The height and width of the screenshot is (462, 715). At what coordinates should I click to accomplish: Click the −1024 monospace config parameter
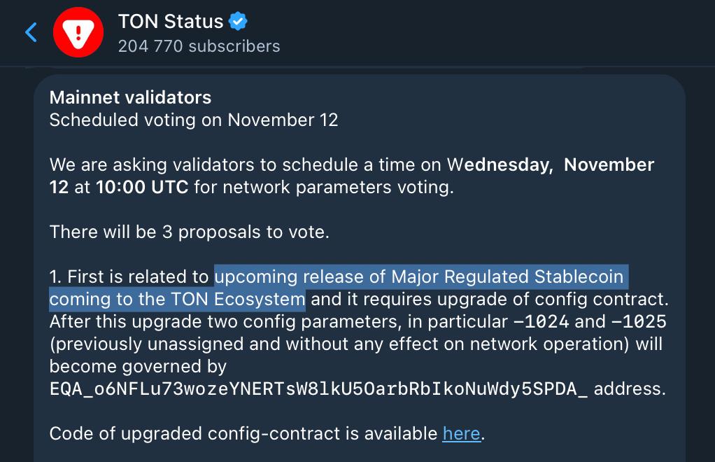tap(541, 322)
